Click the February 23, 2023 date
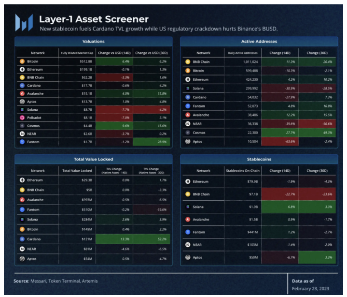347x297 pixels. coord(310,289)
